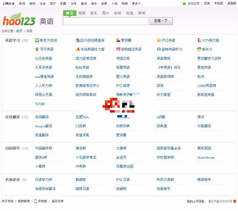
Task: Click the 新东方 site icon
Action: click(x=199, y=49)
